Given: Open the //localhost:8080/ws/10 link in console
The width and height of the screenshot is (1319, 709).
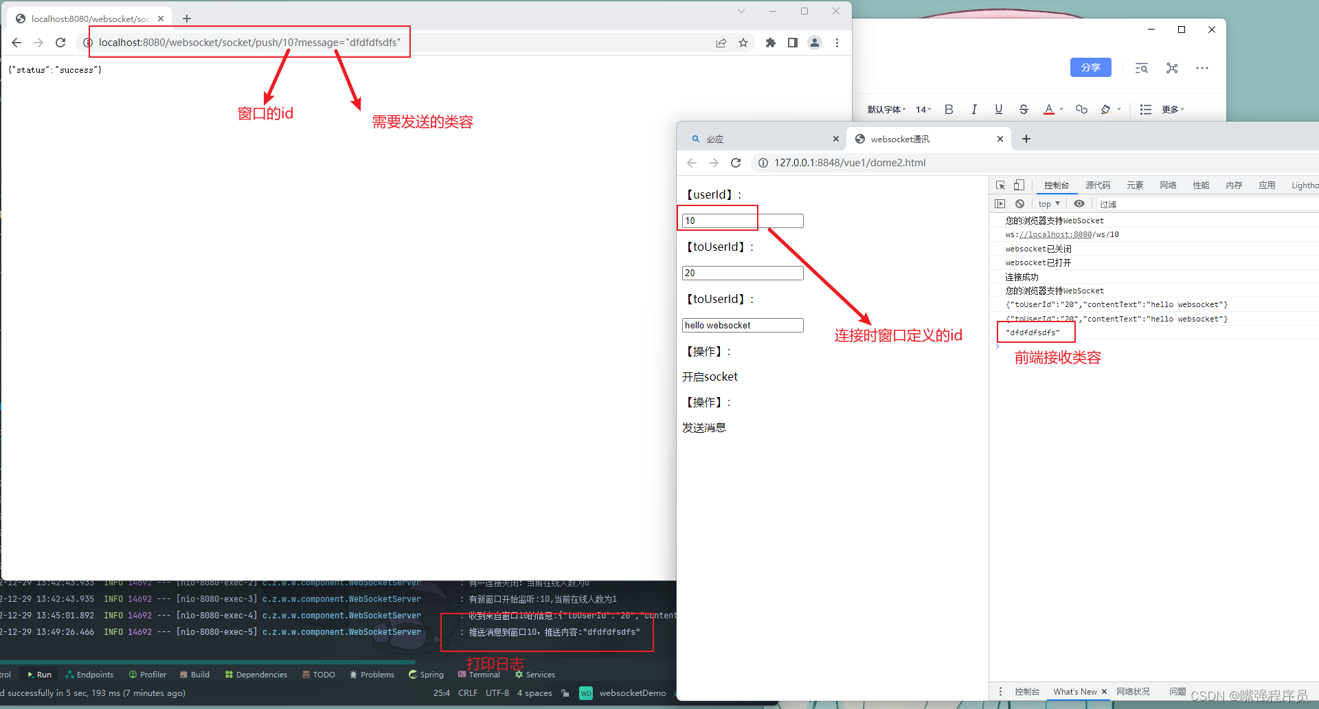Looking at the screenshot, I should point(1055,234).
